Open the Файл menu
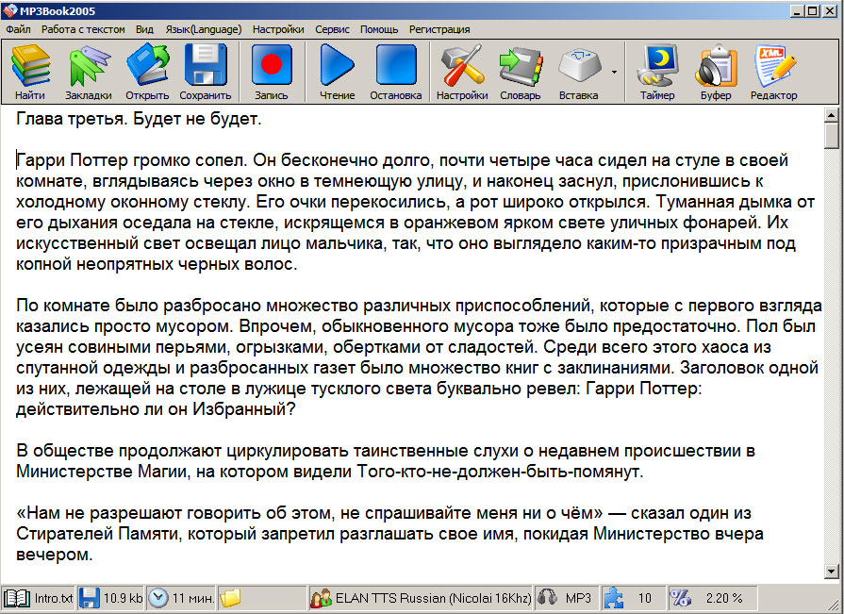The width and height of the screenshot is (844, 614). tap(18, 29)
